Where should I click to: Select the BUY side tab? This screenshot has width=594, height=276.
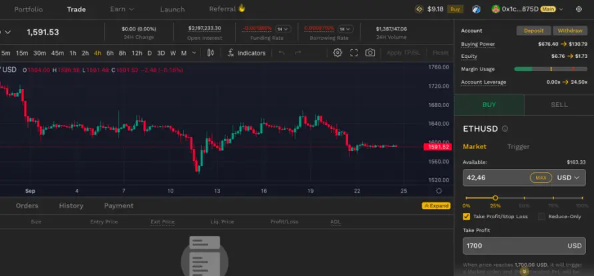(x=489, y=104)
